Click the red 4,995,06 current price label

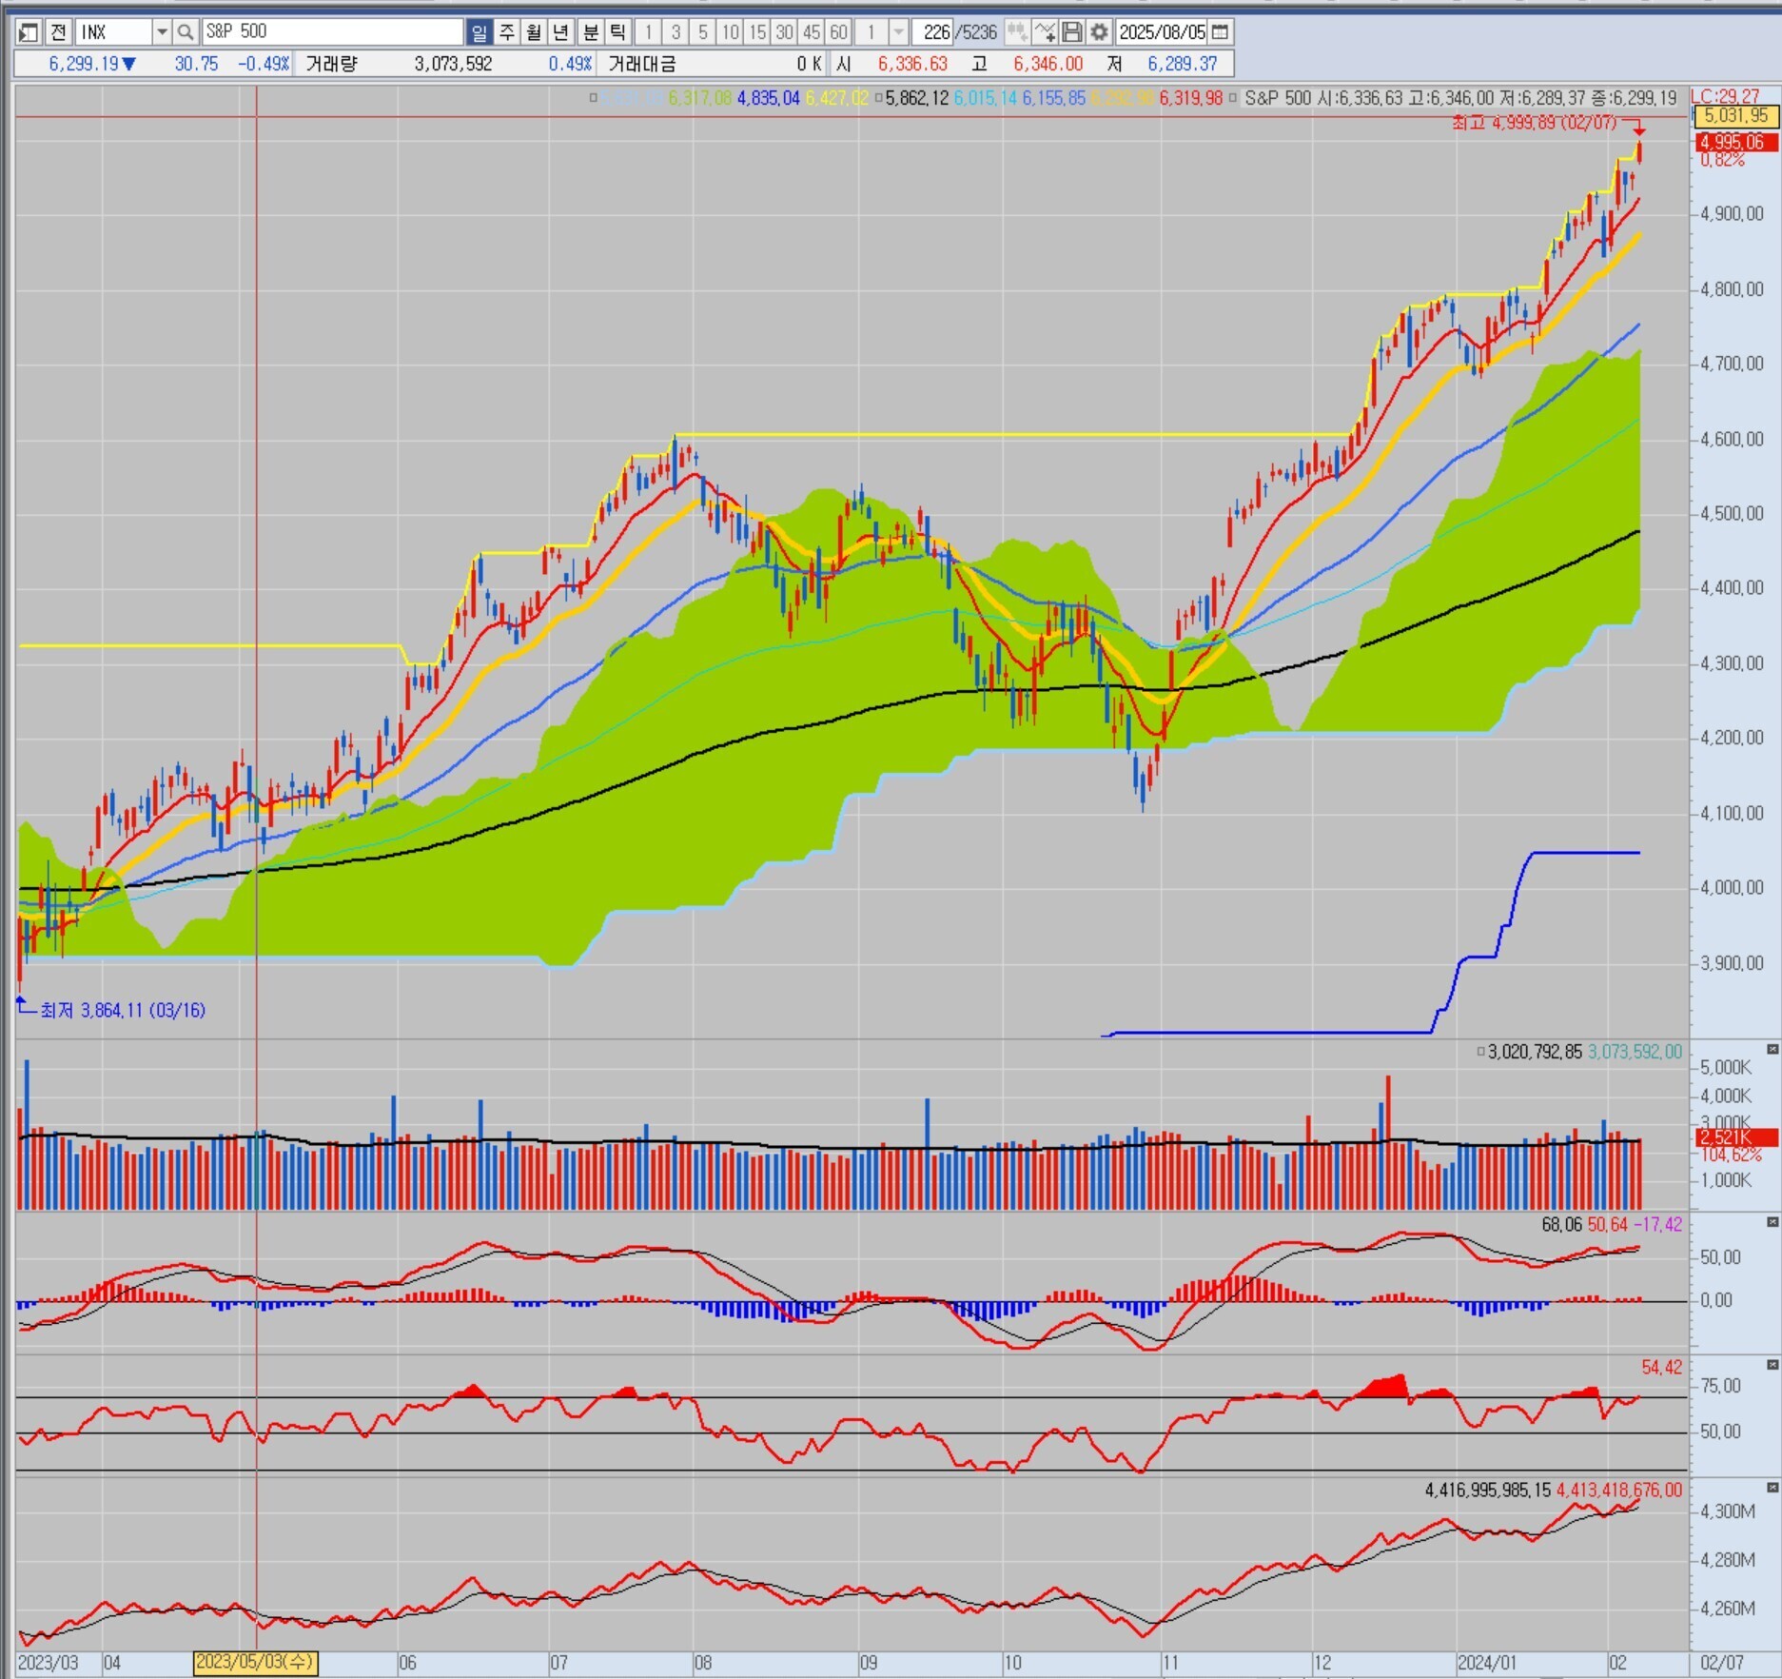coord(1736,142)
